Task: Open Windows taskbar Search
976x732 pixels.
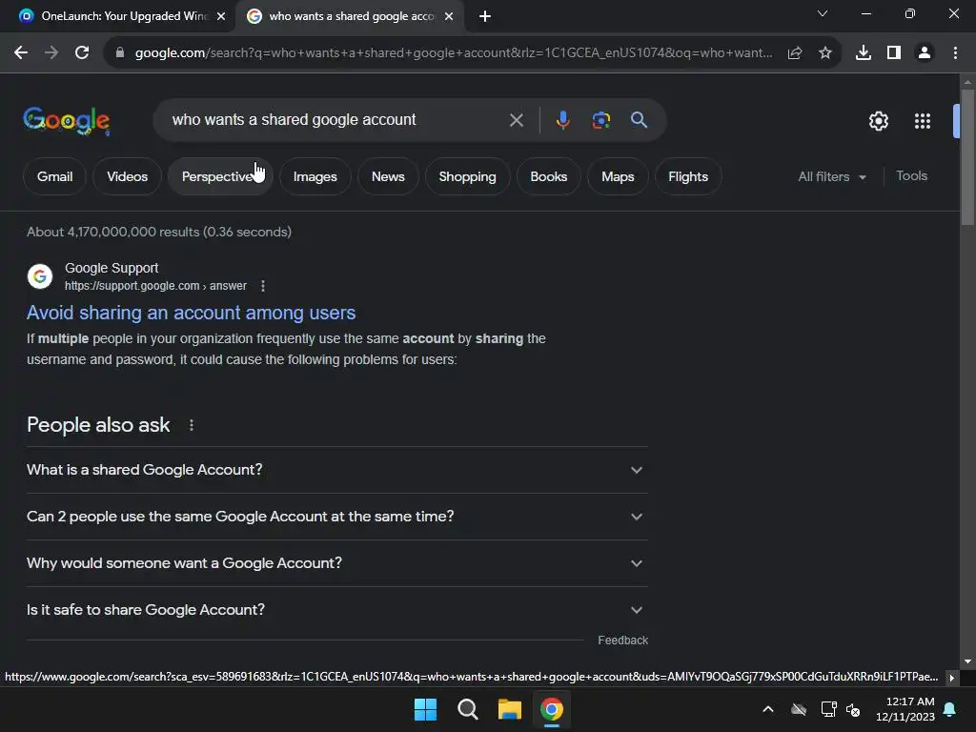Action: [x=467, y=709]
